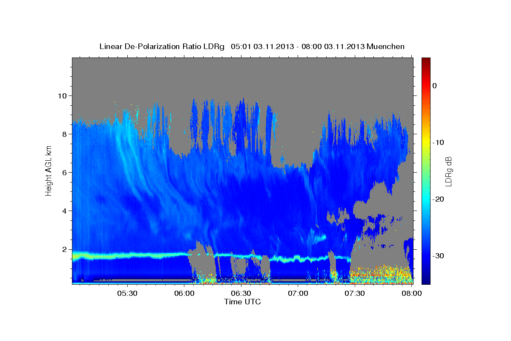Screen dimensions: 511x341
Task: Click the colorbar label '0'
Action: pyautogui.click(x=435, y=86)
